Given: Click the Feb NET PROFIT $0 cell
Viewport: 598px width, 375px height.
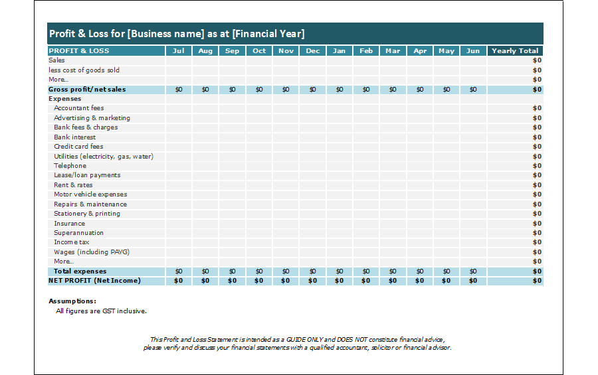Looking at the screenshot, I should point(366,281).
